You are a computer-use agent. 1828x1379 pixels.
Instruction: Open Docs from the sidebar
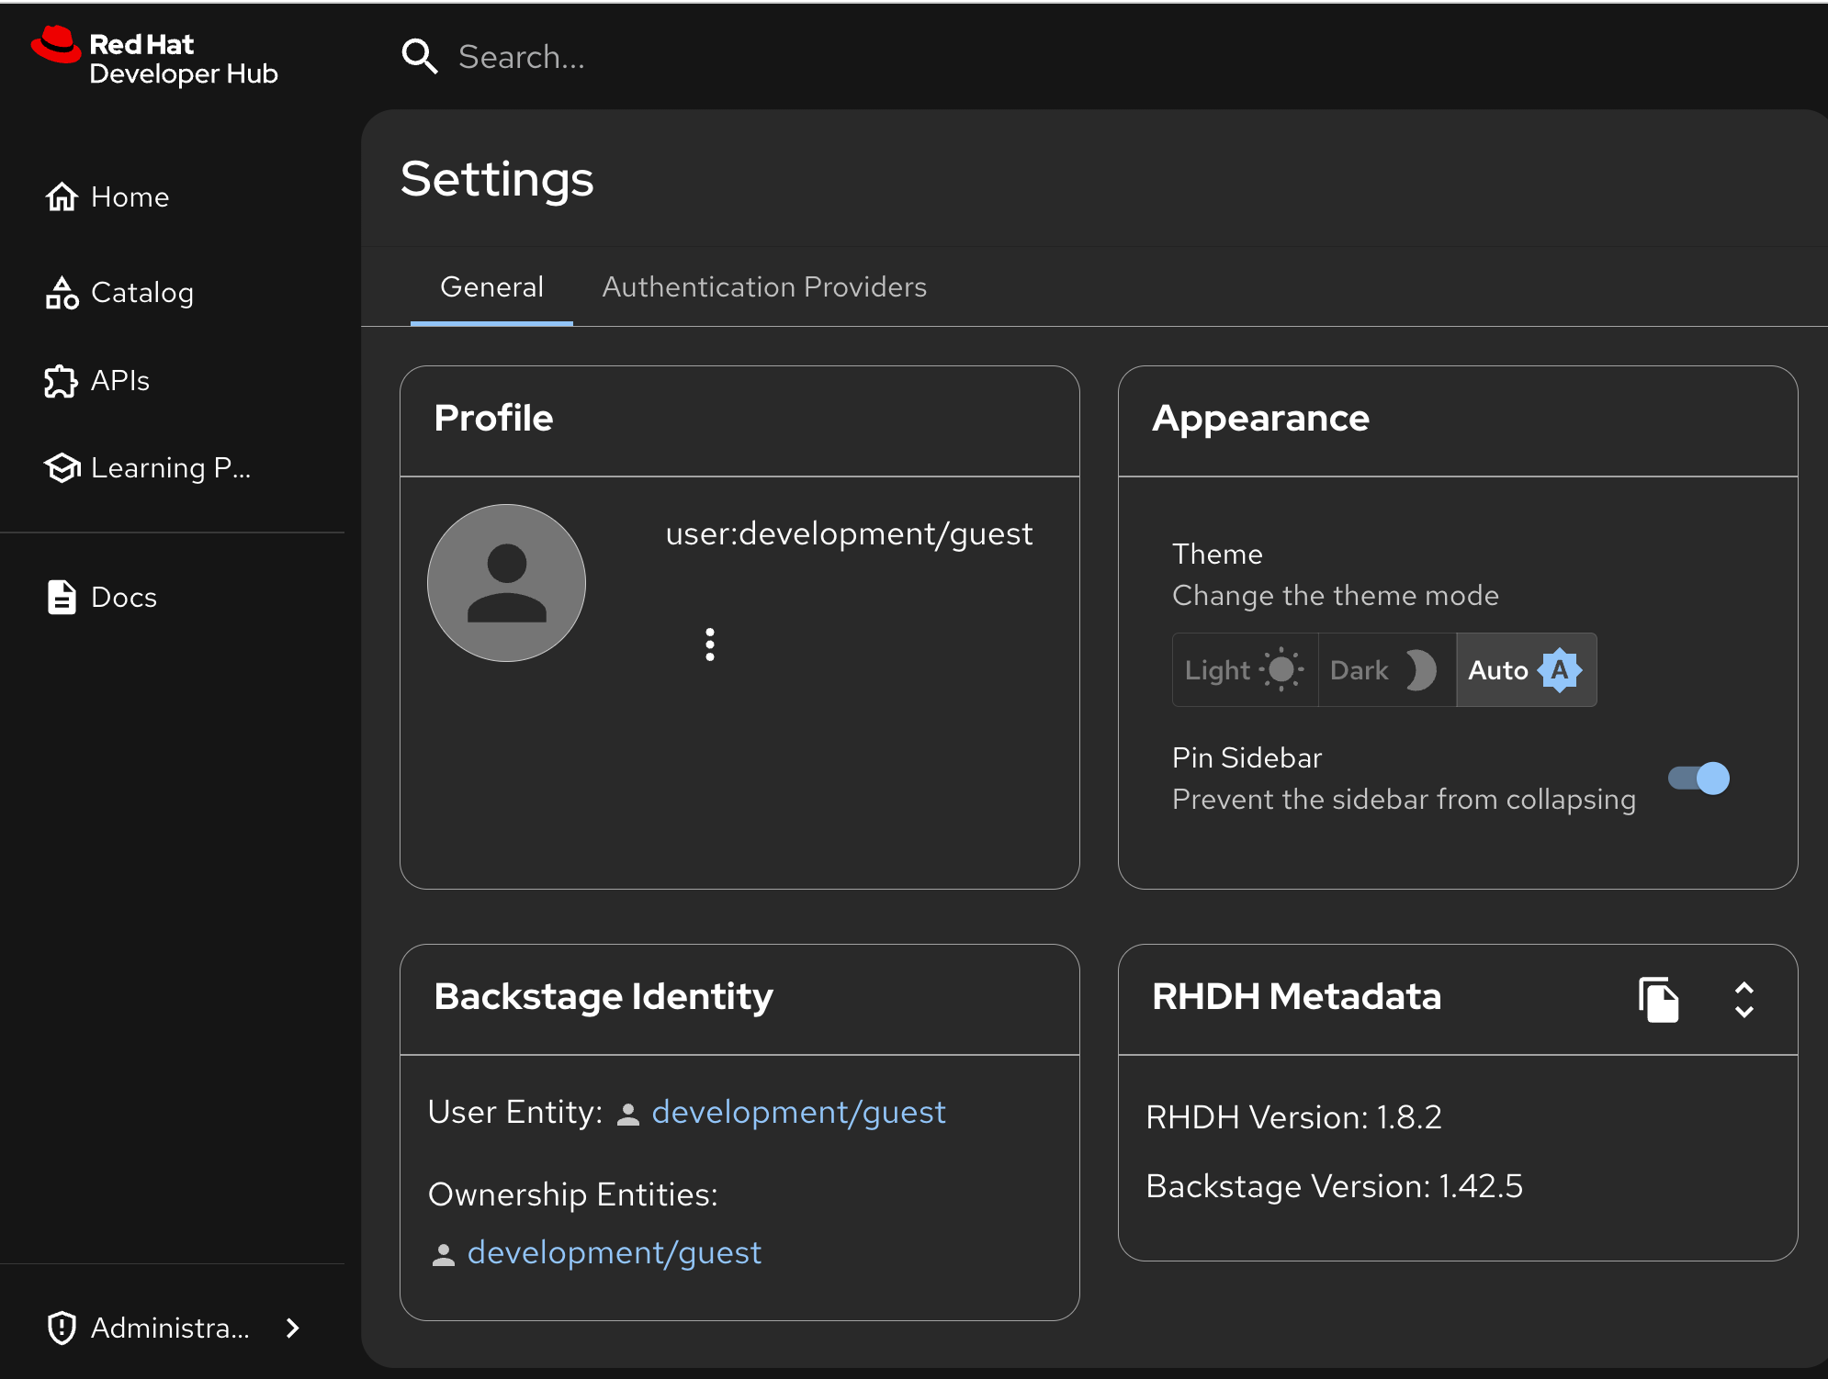pos(123,598)
